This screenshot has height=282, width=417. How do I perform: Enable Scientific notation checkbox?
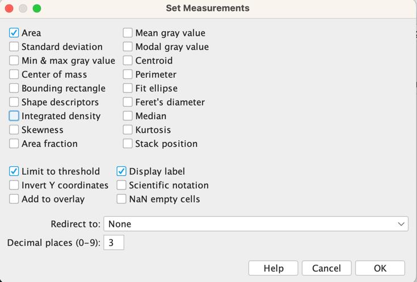(x=121, y=185)
